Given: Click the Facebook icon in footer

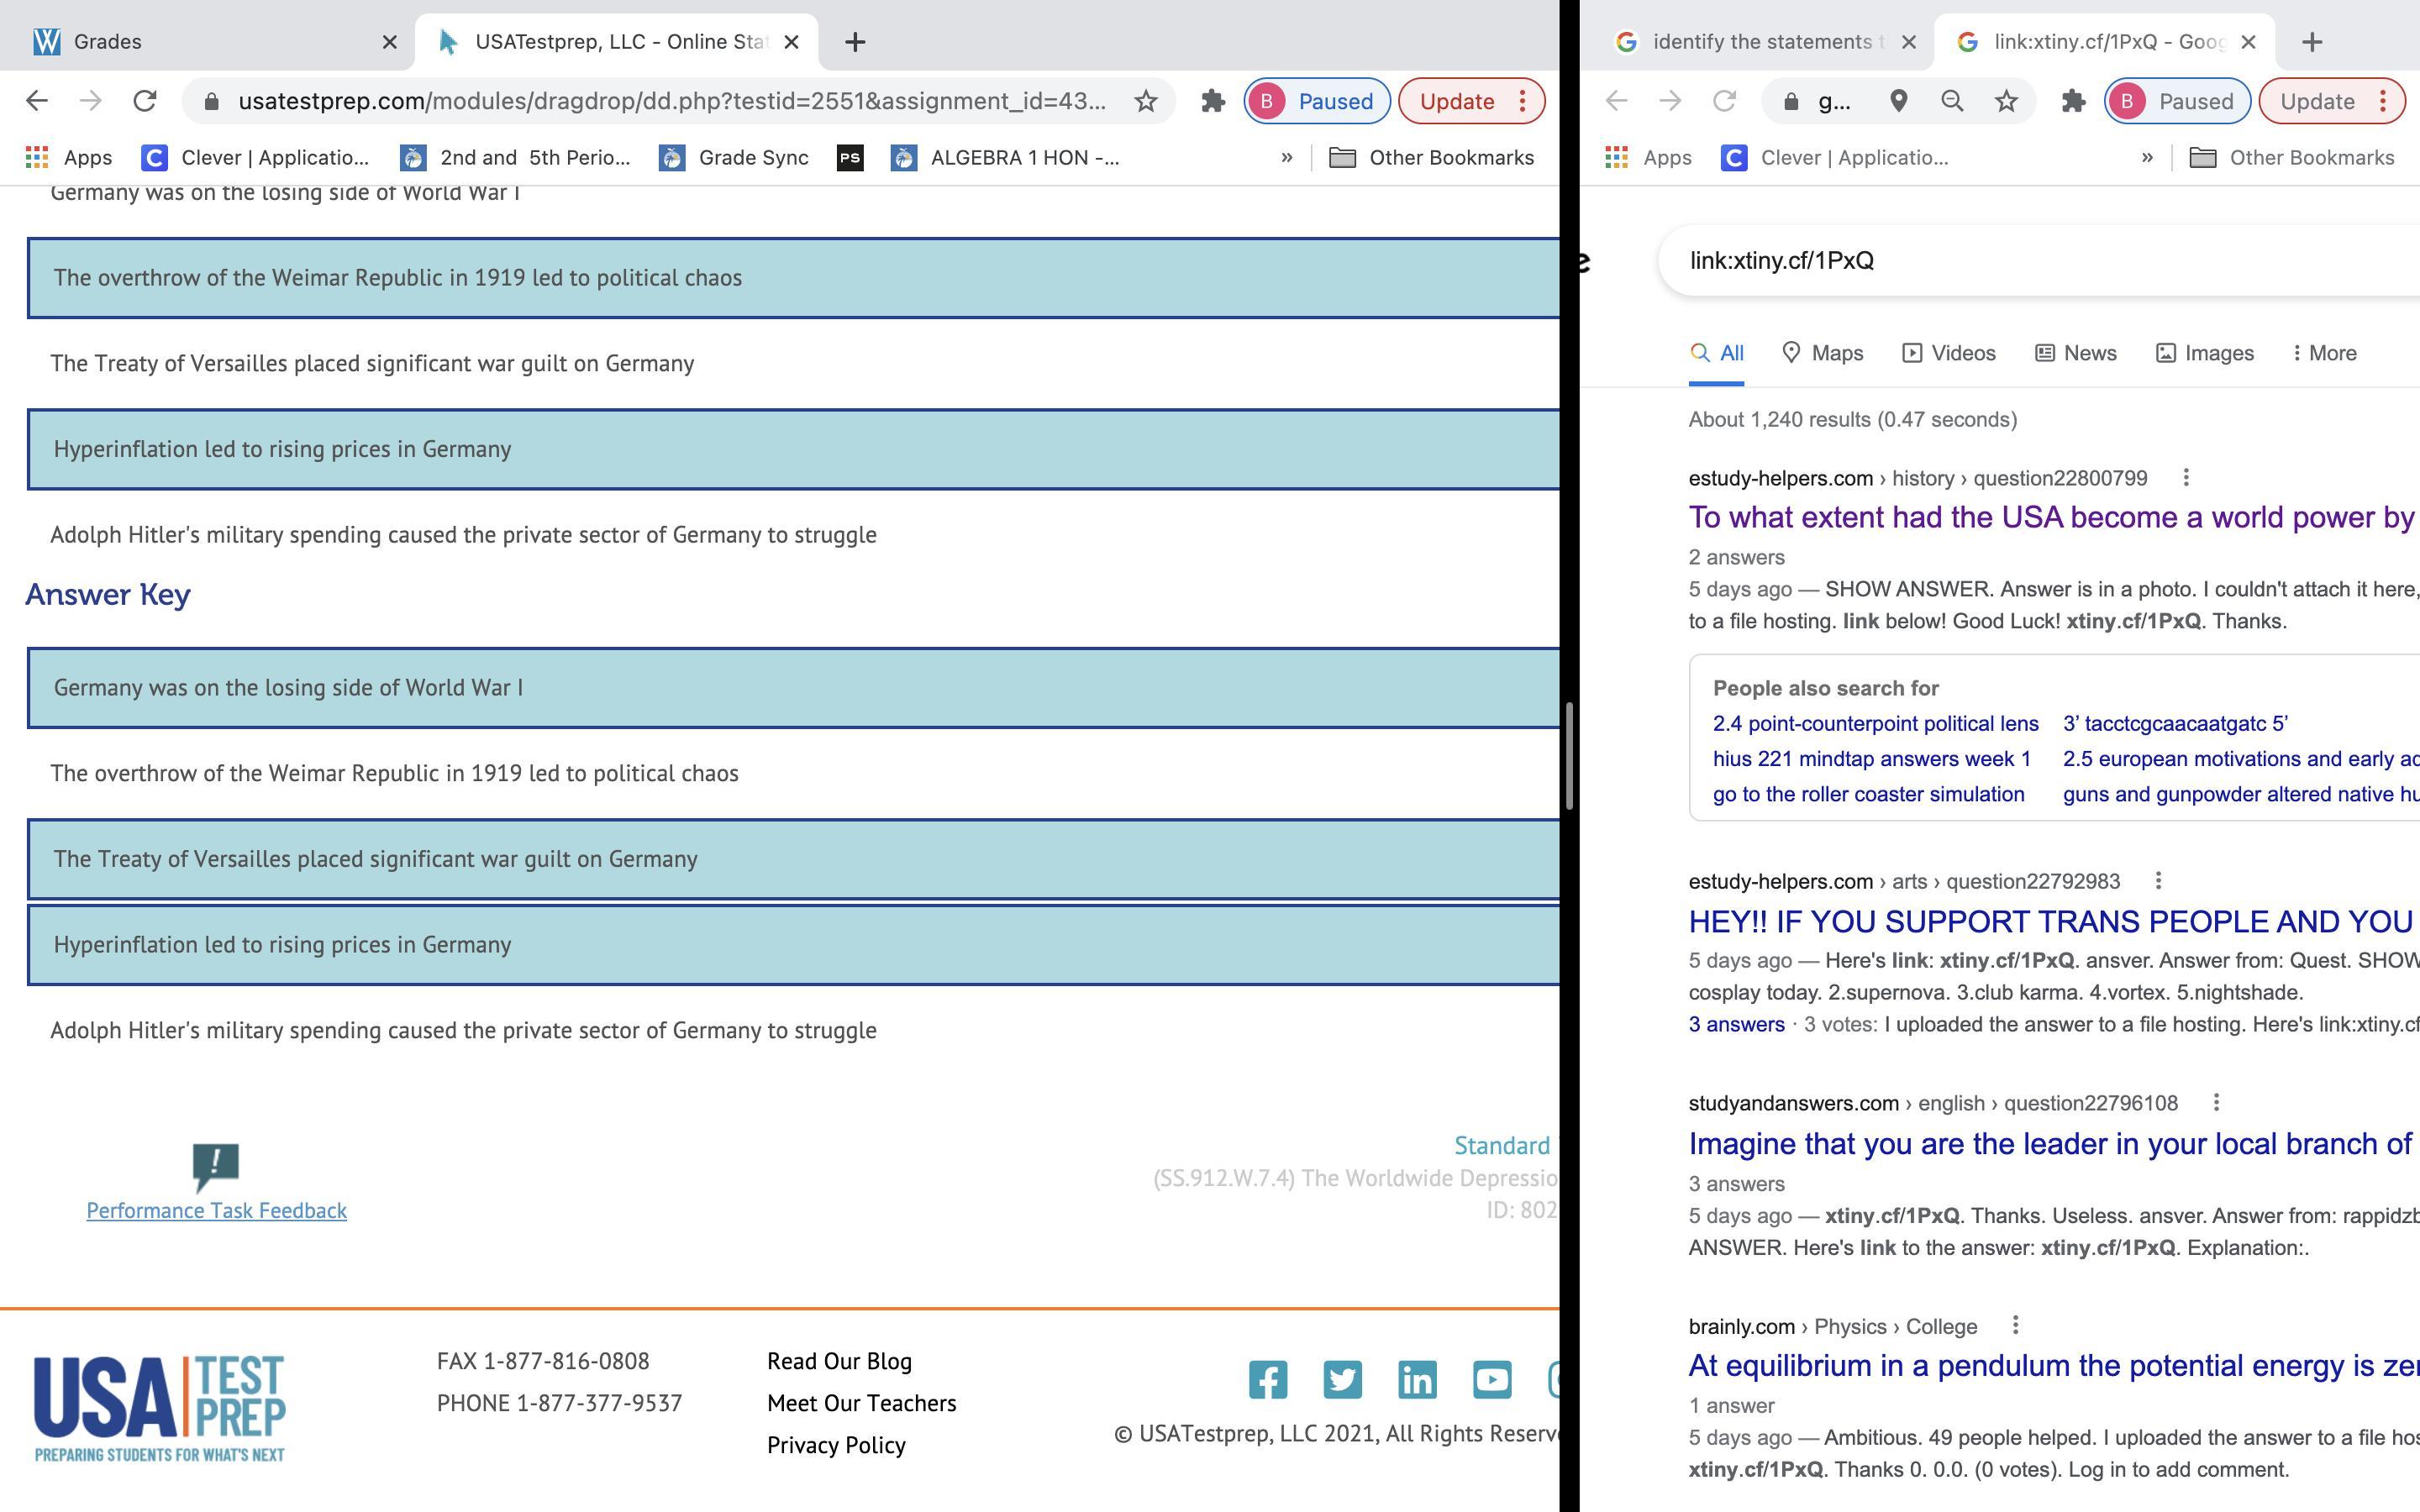Looking at the screenshot, I should (1267, 1380).
